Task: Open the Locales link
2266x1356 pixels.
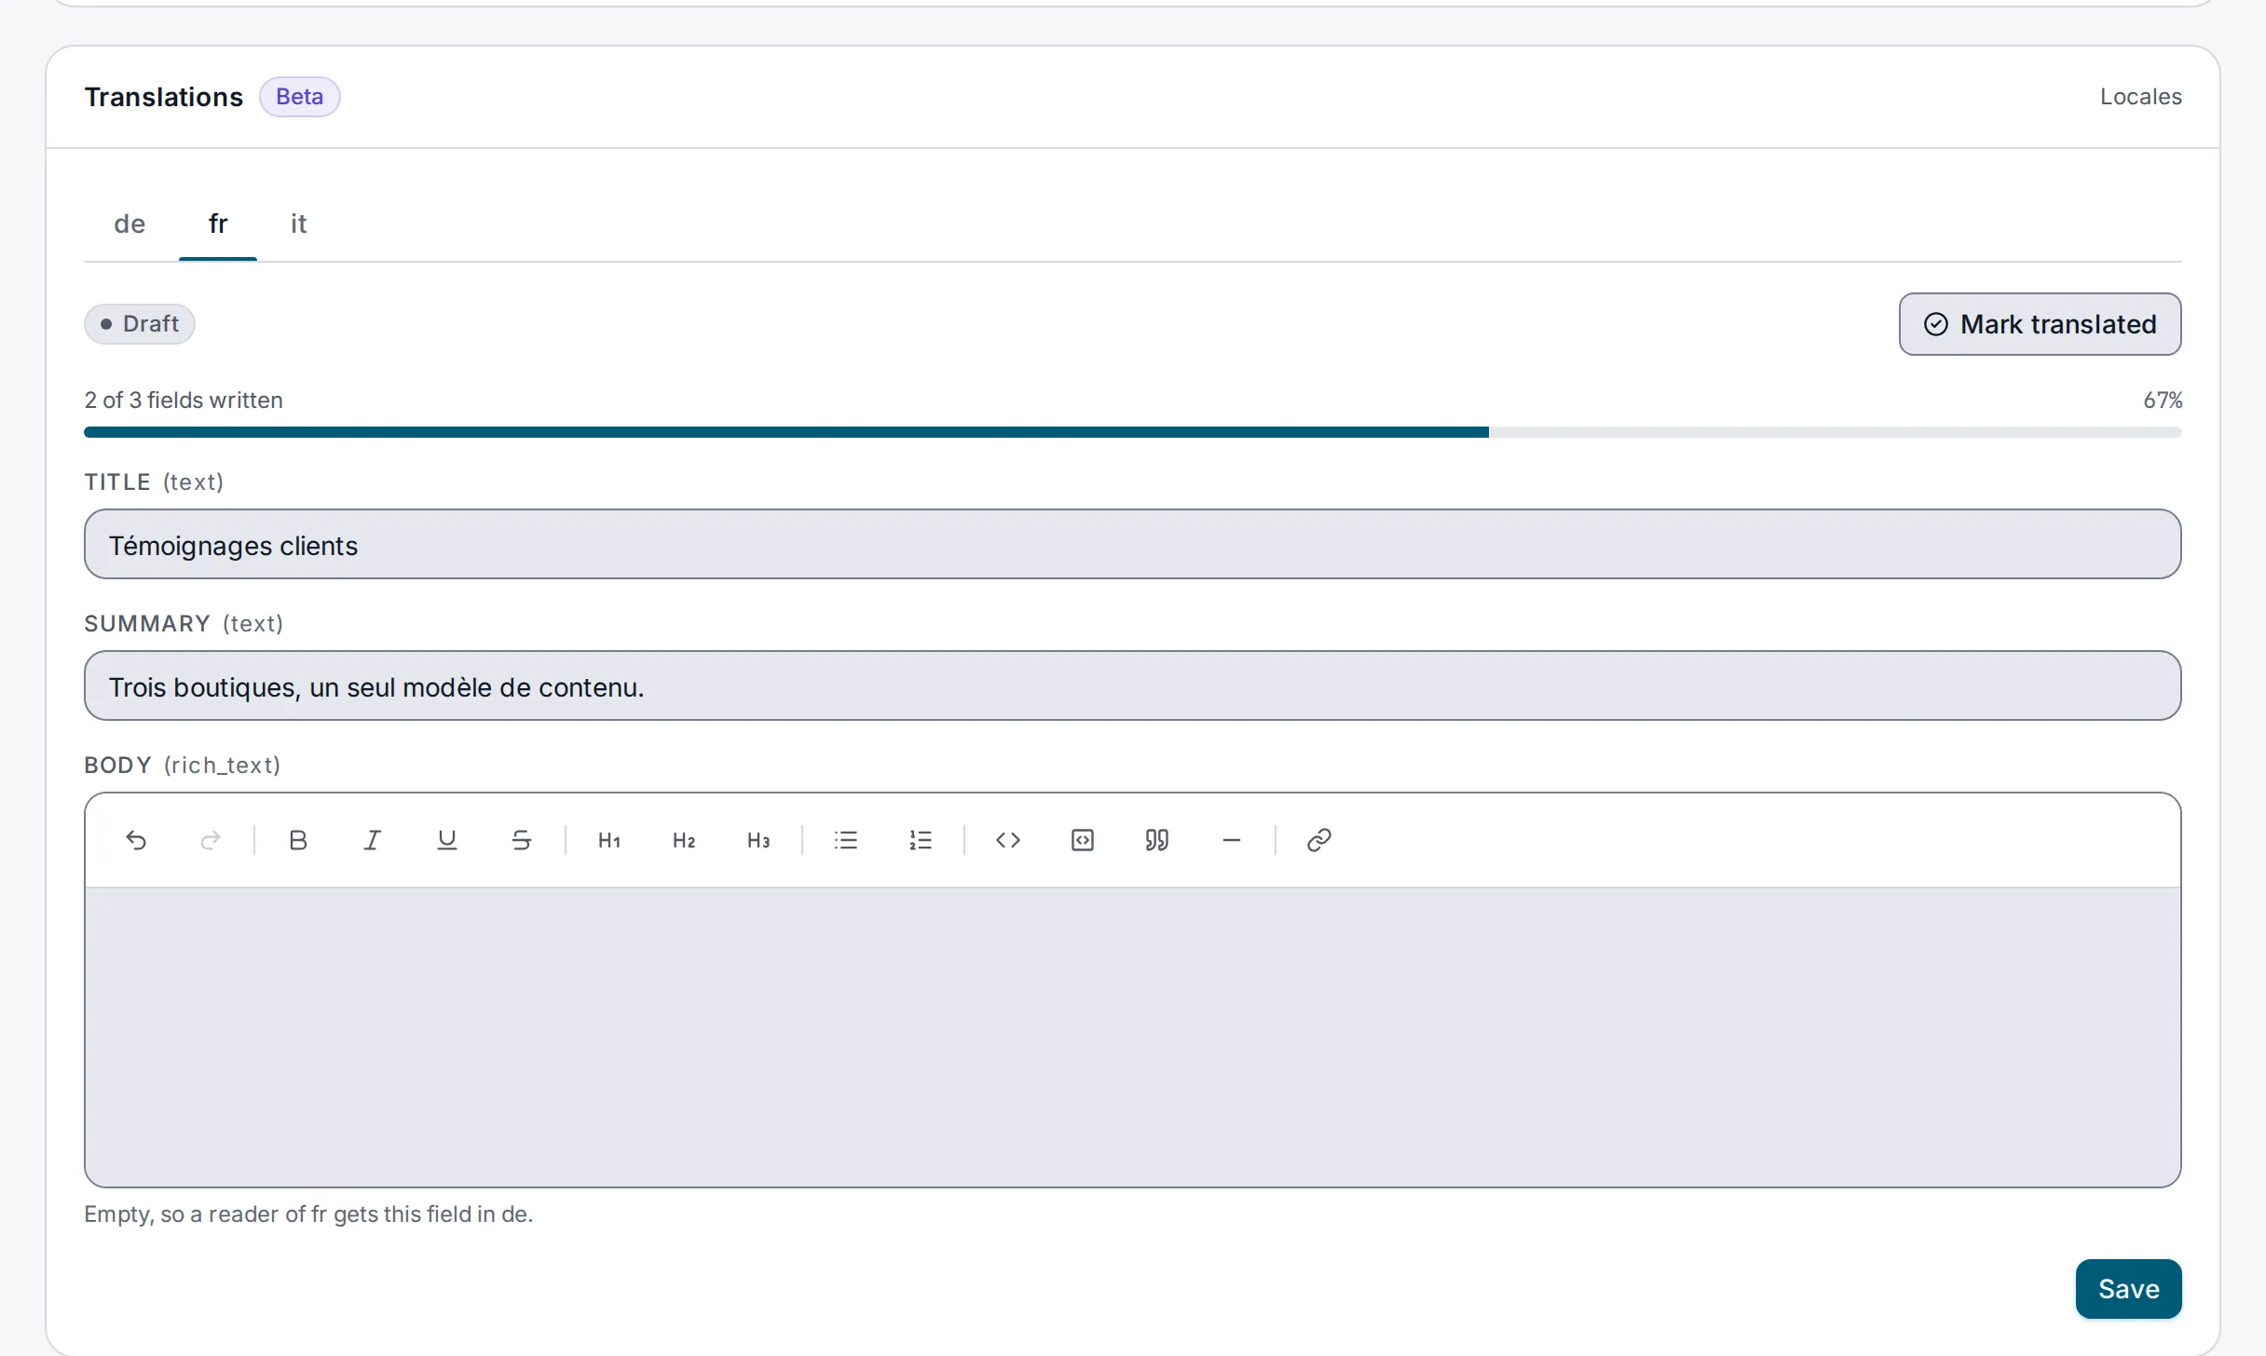Action: (x=2140, y=97)
